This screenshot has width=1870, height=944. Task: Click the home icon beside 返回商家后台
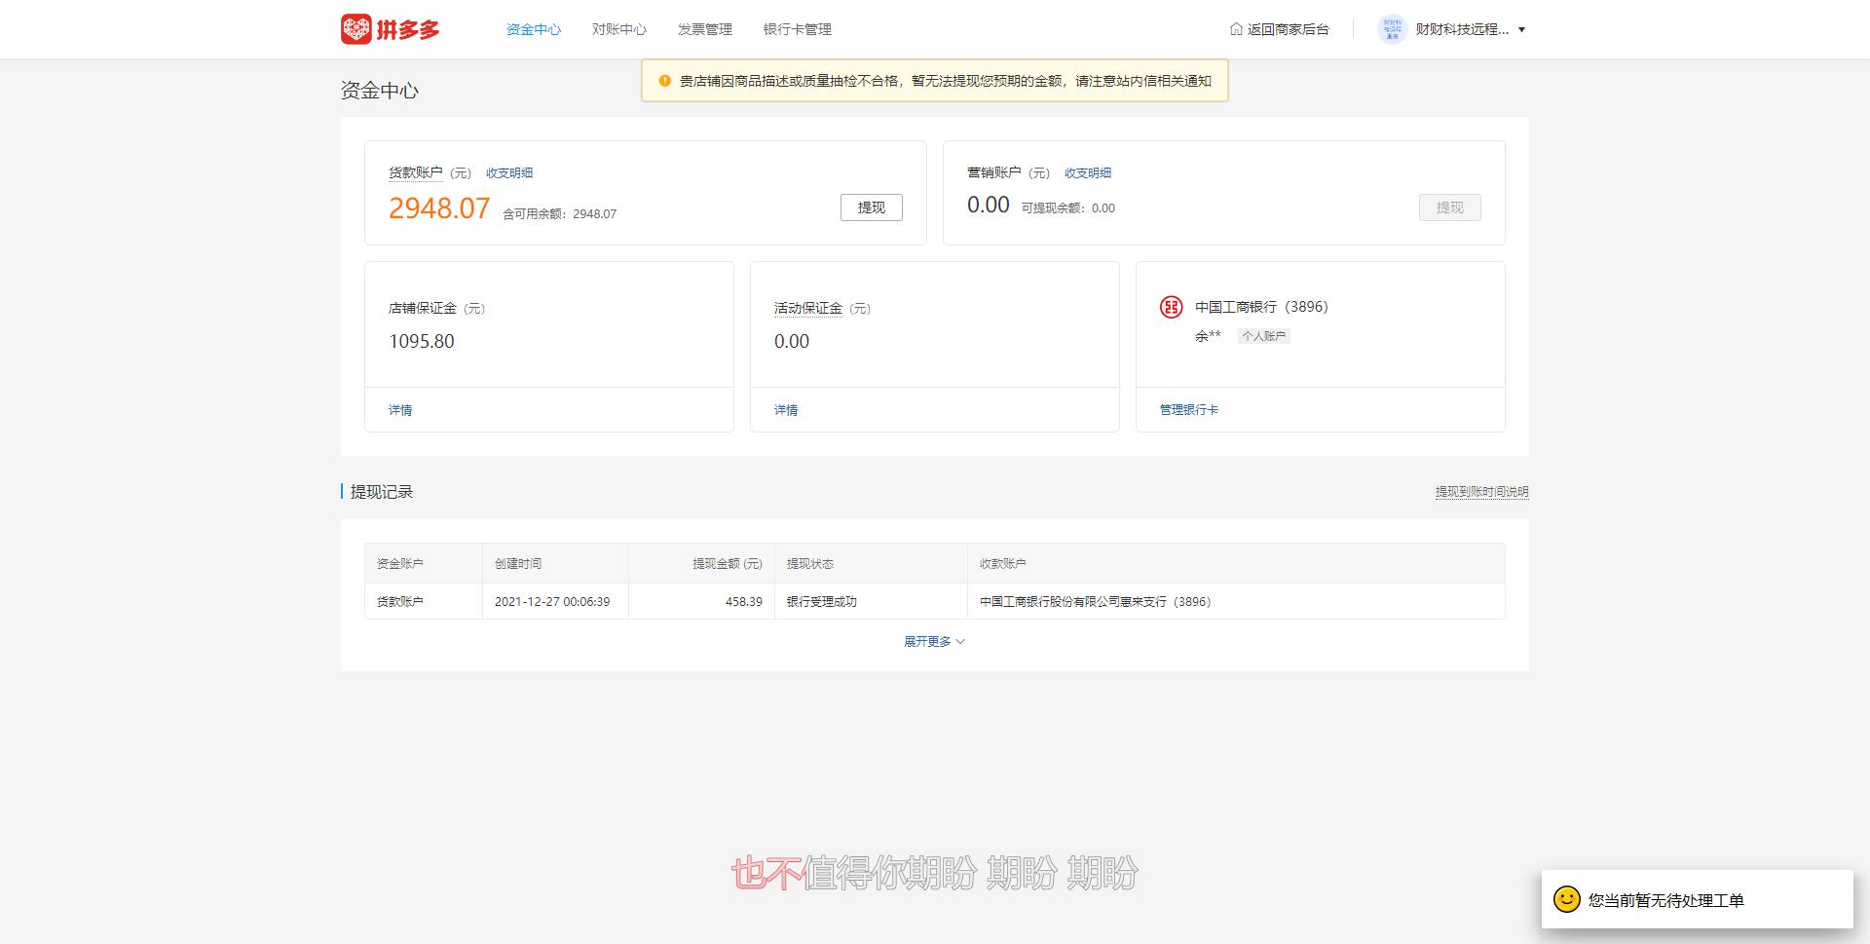(1236, 29)
